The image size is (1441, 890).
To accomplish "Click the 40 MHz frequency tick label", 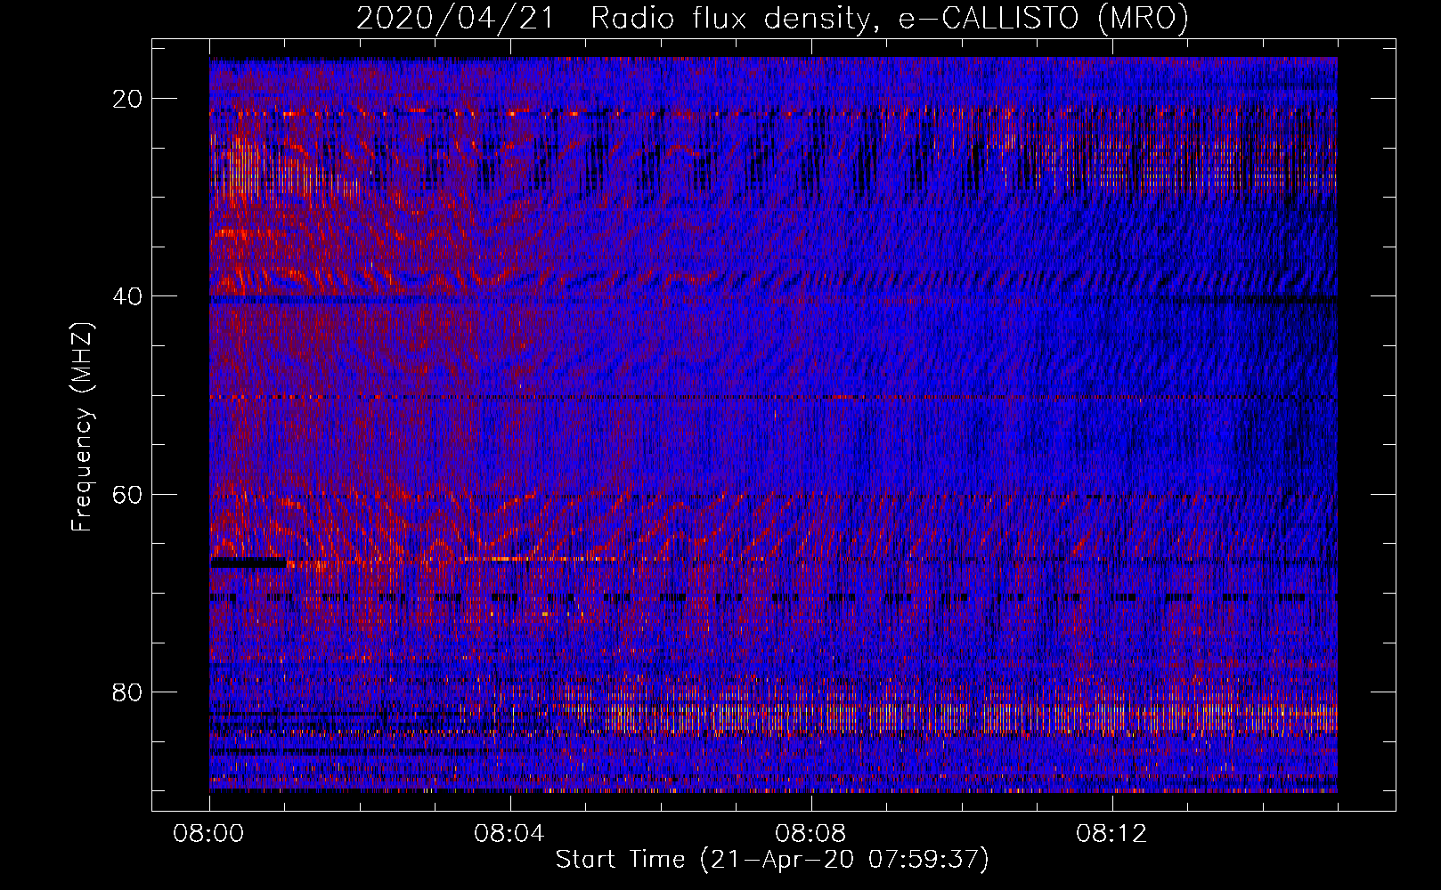I will tap(128, 296).
